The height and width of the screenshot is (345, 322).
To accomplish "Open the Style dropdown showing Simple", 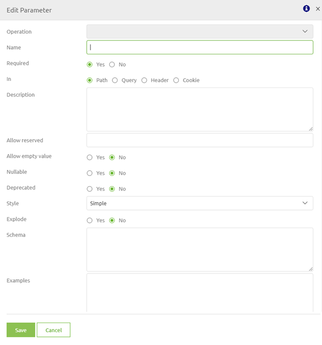I will [200, 203].
